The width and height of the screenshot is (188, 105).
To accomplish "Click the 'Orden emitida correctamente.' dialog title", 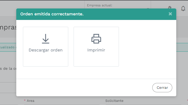I will [x=52, y=14].
